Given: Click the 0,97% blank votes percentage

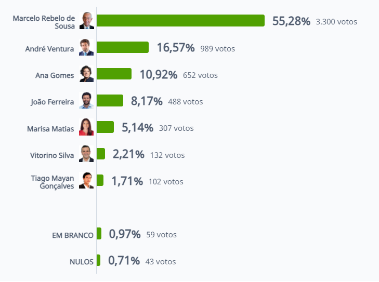Looking at the screenshot, I should point(125,234).
